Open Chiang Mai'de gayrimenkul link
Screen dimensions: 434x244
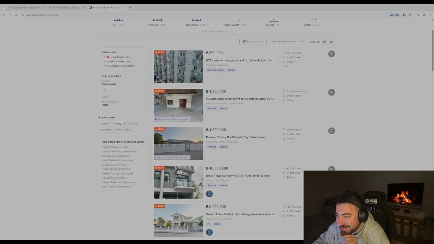pyautogui.click(x=116, y=169)
